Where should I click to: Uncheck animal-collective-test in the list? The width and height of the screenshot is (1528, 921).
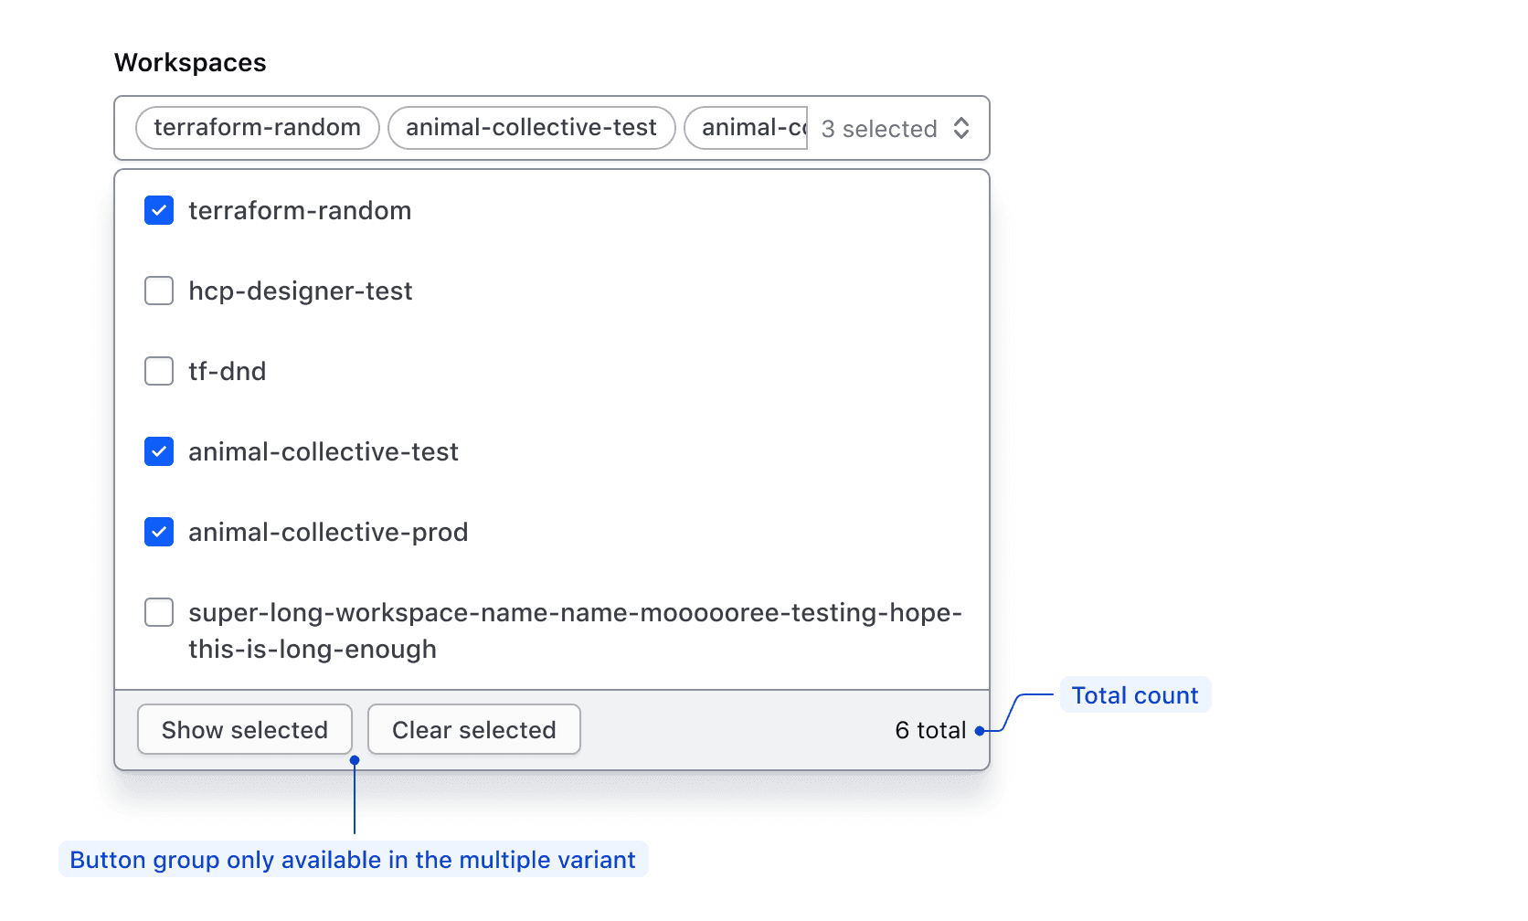pos(158,451)
